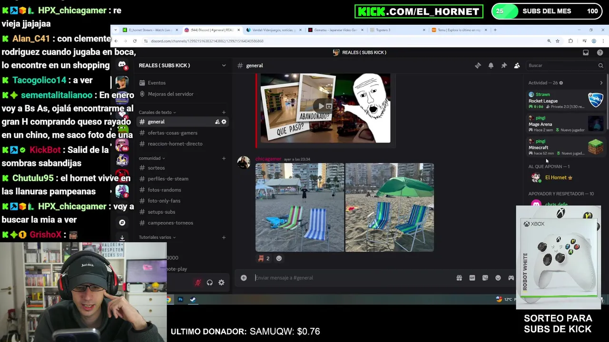The height and width of the screenshot is (342, 609).
Task: Collapse the Canales de texto category
Action: tap(157, 112)
